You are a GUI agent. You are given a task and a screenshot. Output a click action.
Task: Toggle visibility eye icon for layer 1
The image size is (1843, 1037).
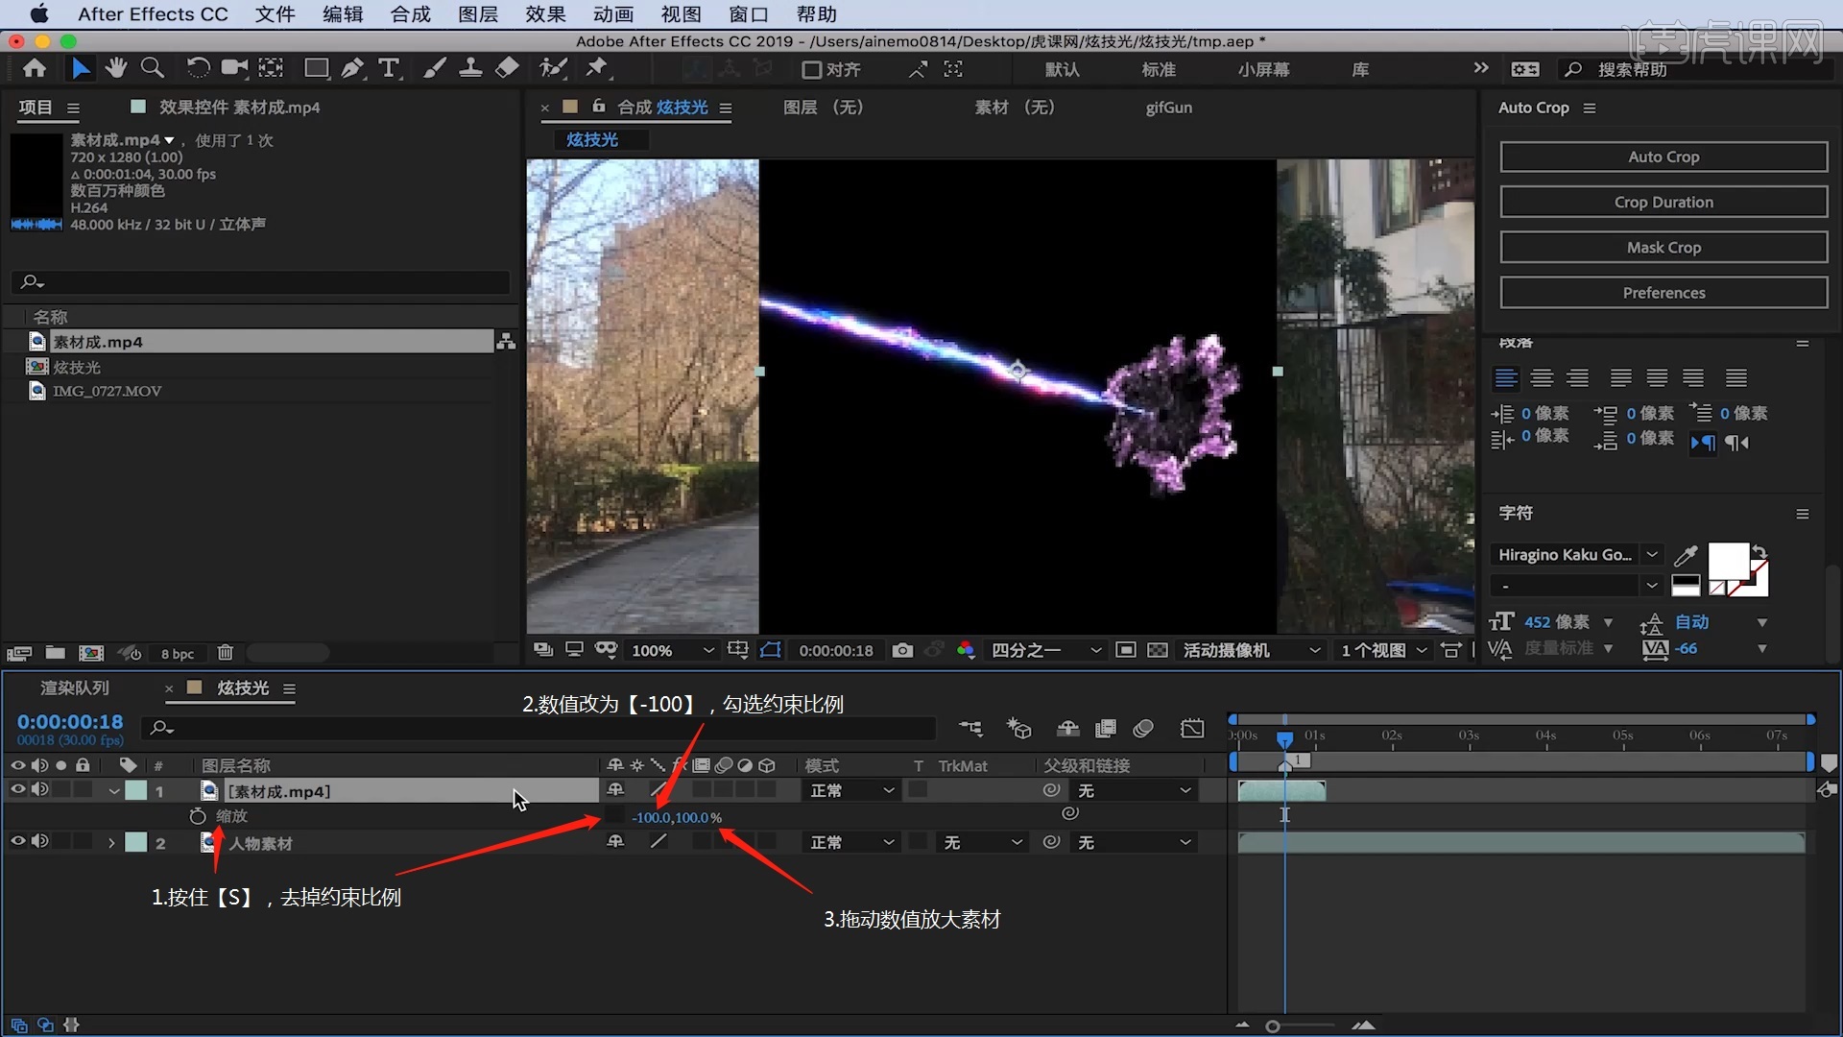tap(17, 790)
